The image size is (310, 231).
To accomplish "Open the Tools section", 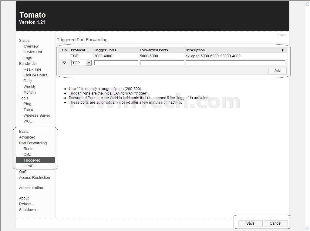I will 24,98.
